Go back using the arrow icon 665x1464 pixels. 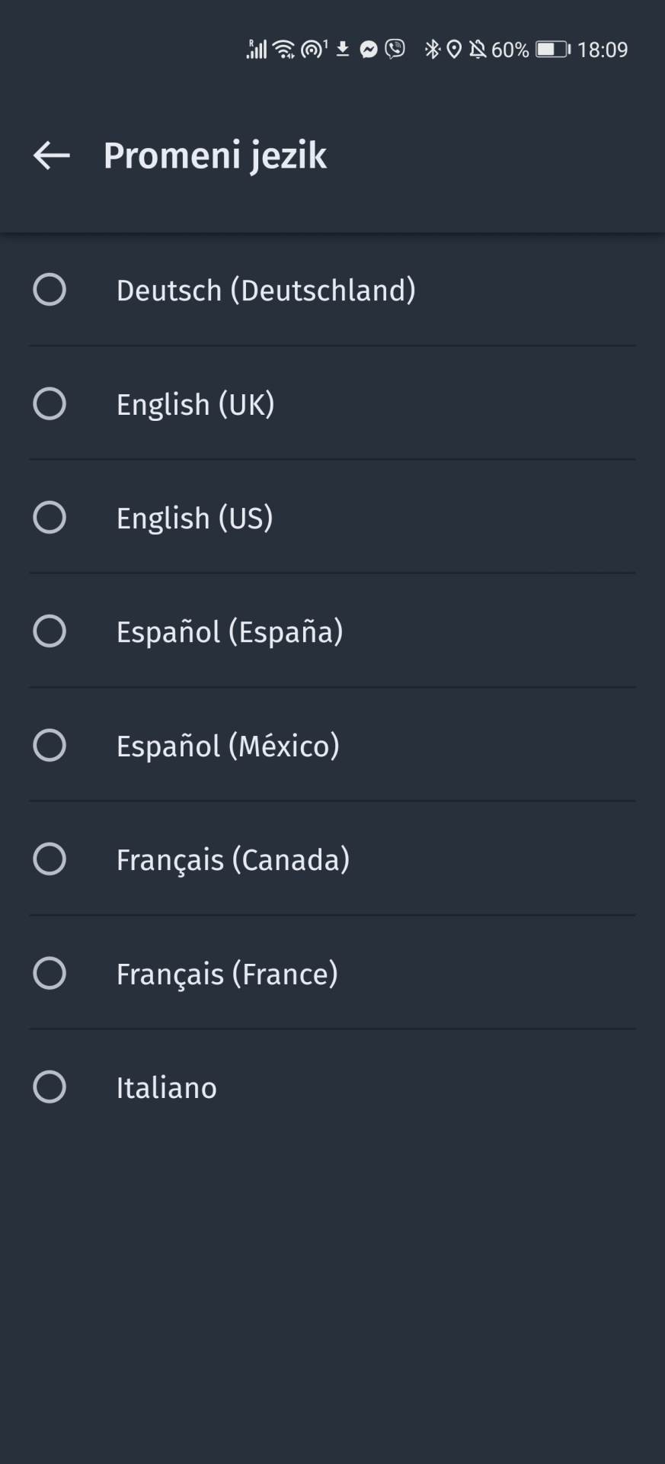[52, 156]
